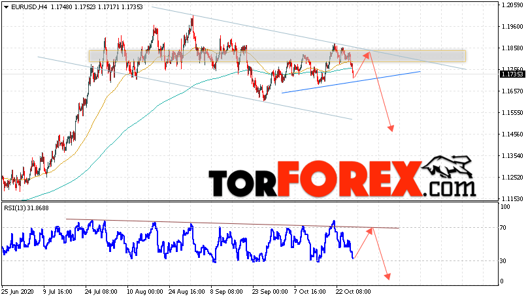Select the 1.20590 price axis label
Image resolution: width=528 pixels, height=299 pixels.
(x=512, y=5)
